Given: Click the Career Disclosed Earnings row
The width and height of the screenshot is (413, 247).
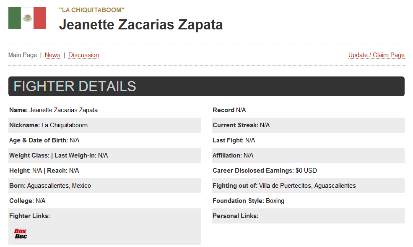Looking at the screenshot, I should (x=308, y=171).
